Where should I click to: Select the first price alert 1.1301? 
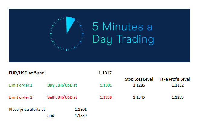pos(81,109)
